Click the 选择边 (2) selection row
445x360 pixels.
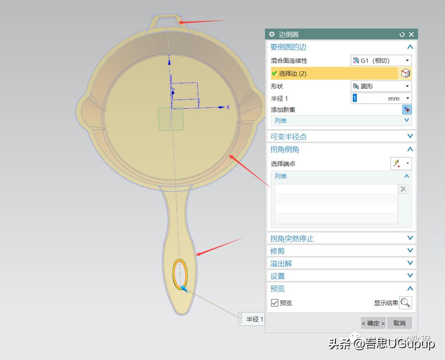click(334, 73)
